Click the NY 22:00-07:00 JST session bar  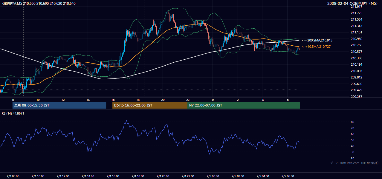coord(244,105)
